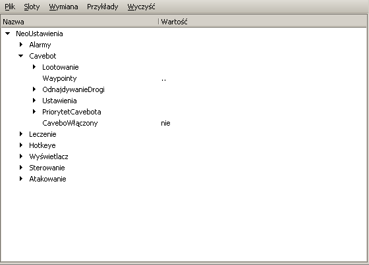369x265 pixels.
Task: Expand the Leczenie node arrow
Action: (21, 134)
